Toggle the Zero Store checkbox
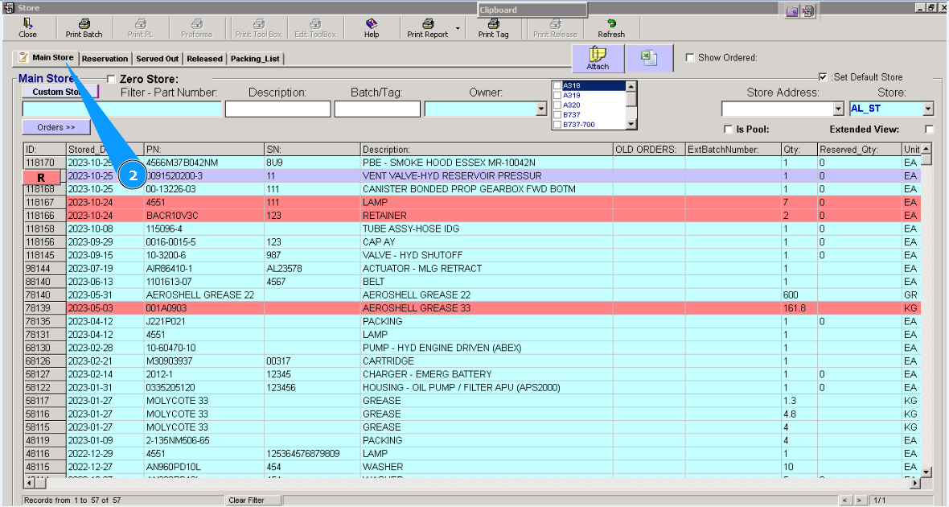The width and height of the screenshot is (949, 507). (x=111, y=79)
